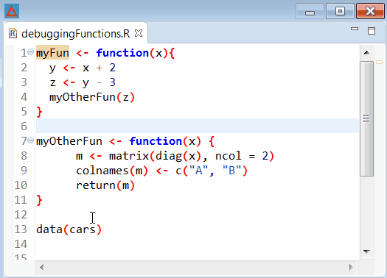Collapse the myFun function fold marker
The image size is (387, 278).
click(31, 52)
